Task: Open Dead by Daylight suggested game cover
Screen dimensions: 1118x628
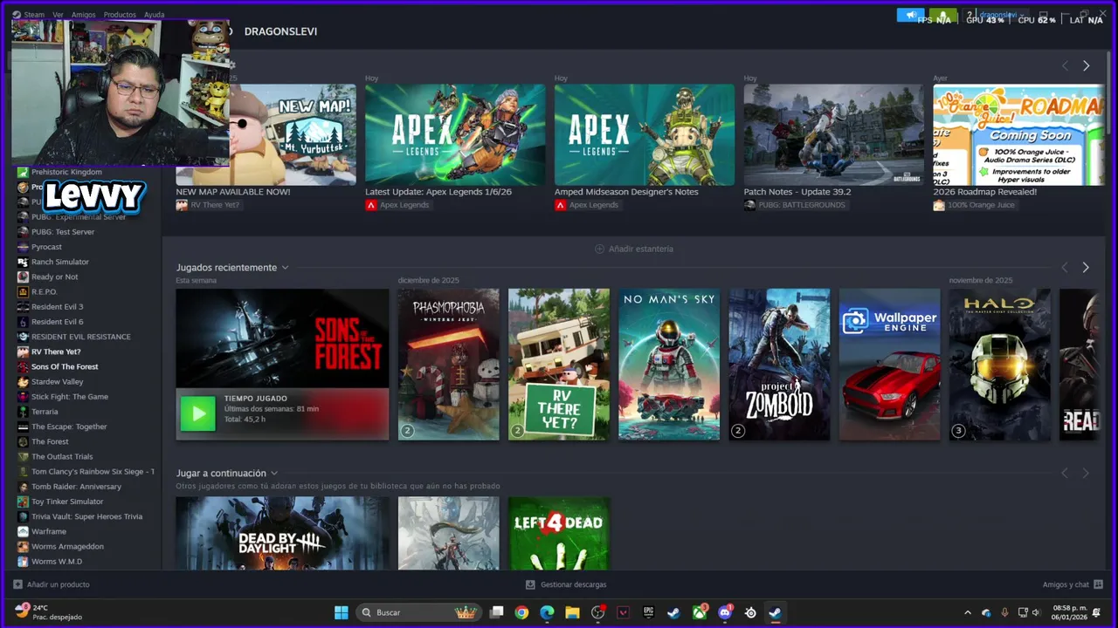Action: point(282,534)
